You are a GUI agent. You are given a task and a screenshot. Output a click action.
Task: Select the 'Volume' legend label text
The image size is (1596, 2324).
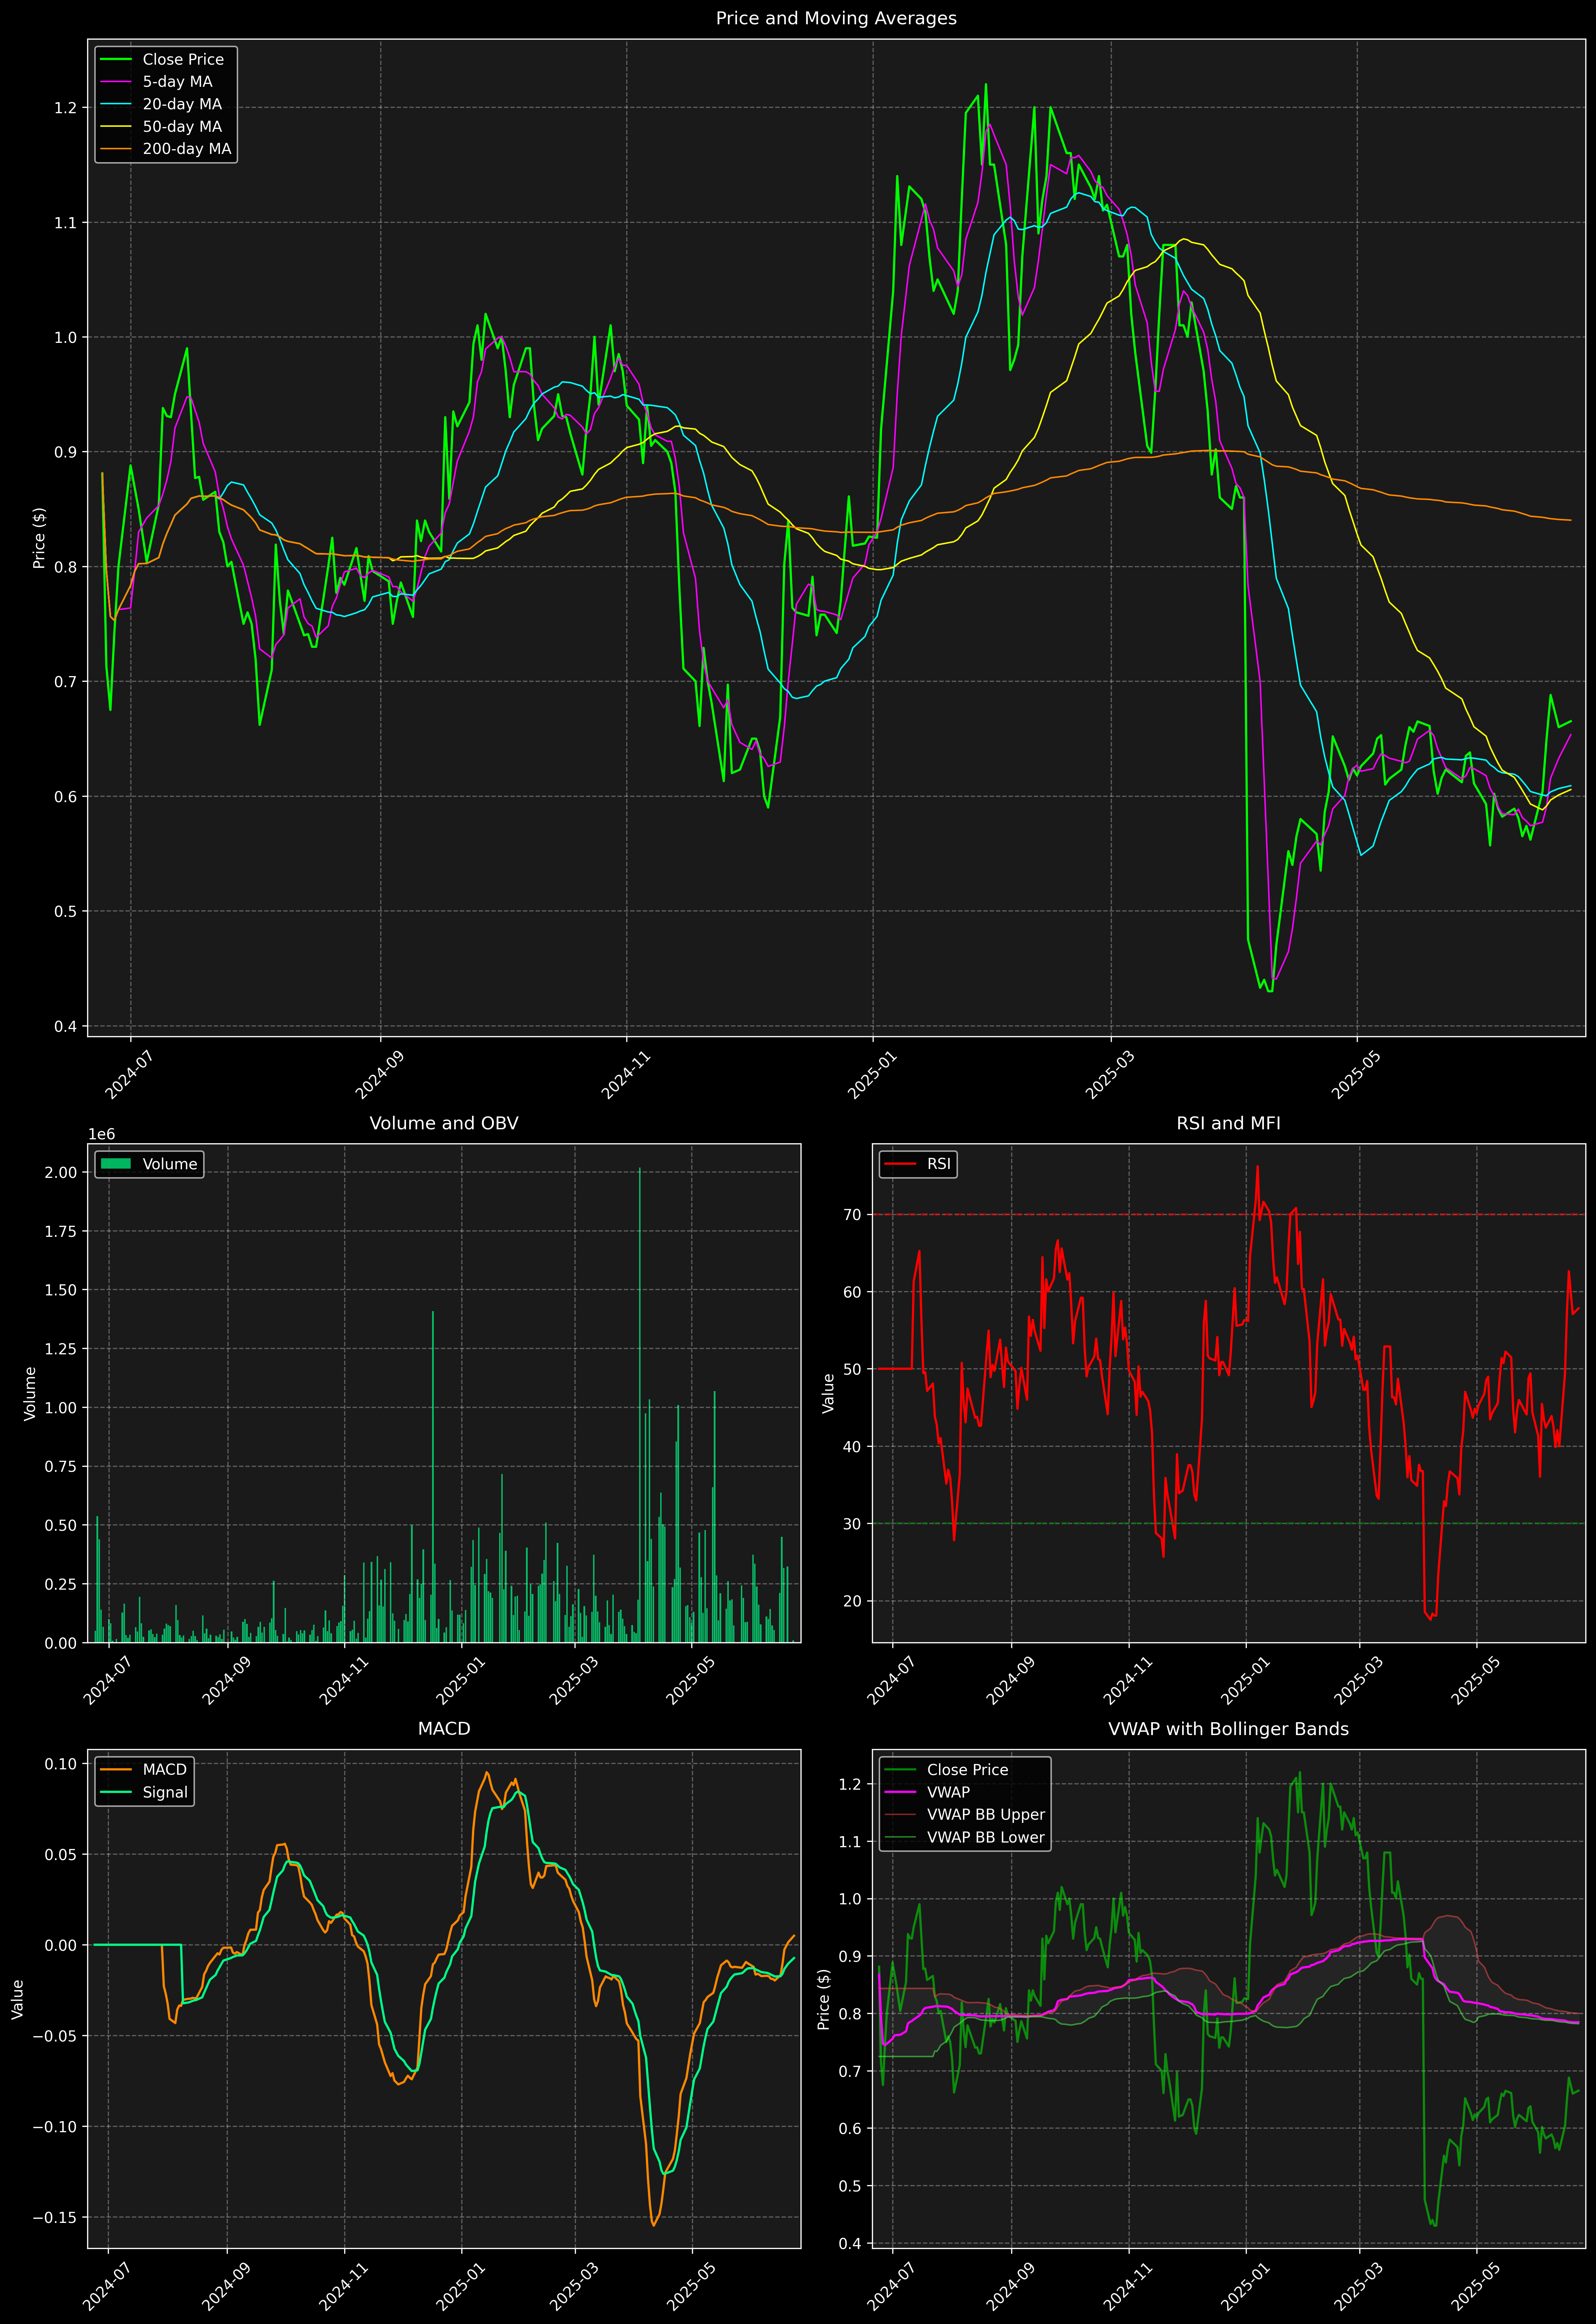tap(170, 1164)
